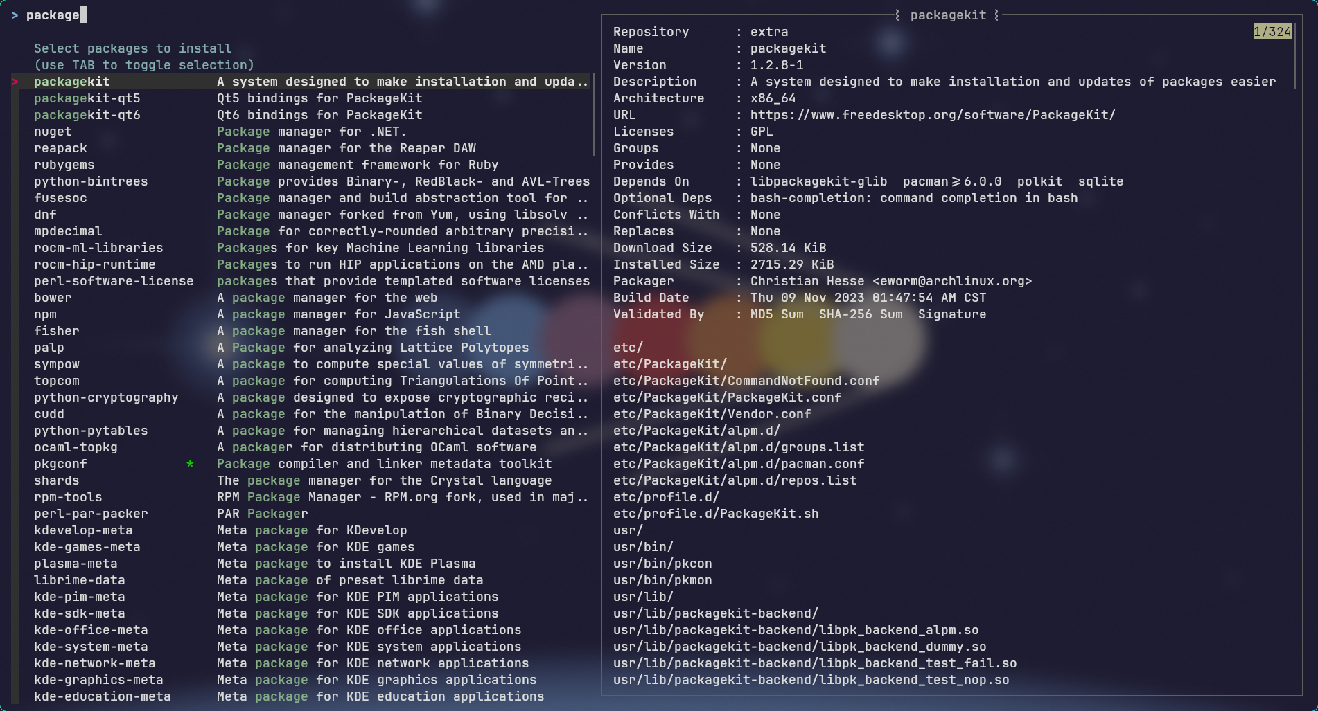Click the libpackagekit-glib dependency
The width and height of the screenshot is (1318, 711).
[818, 181]
